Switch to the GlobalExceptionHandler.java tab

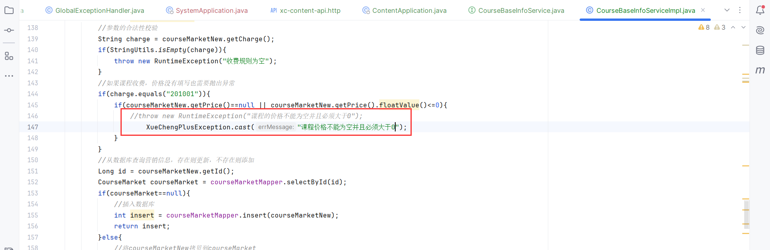[95, 10]
